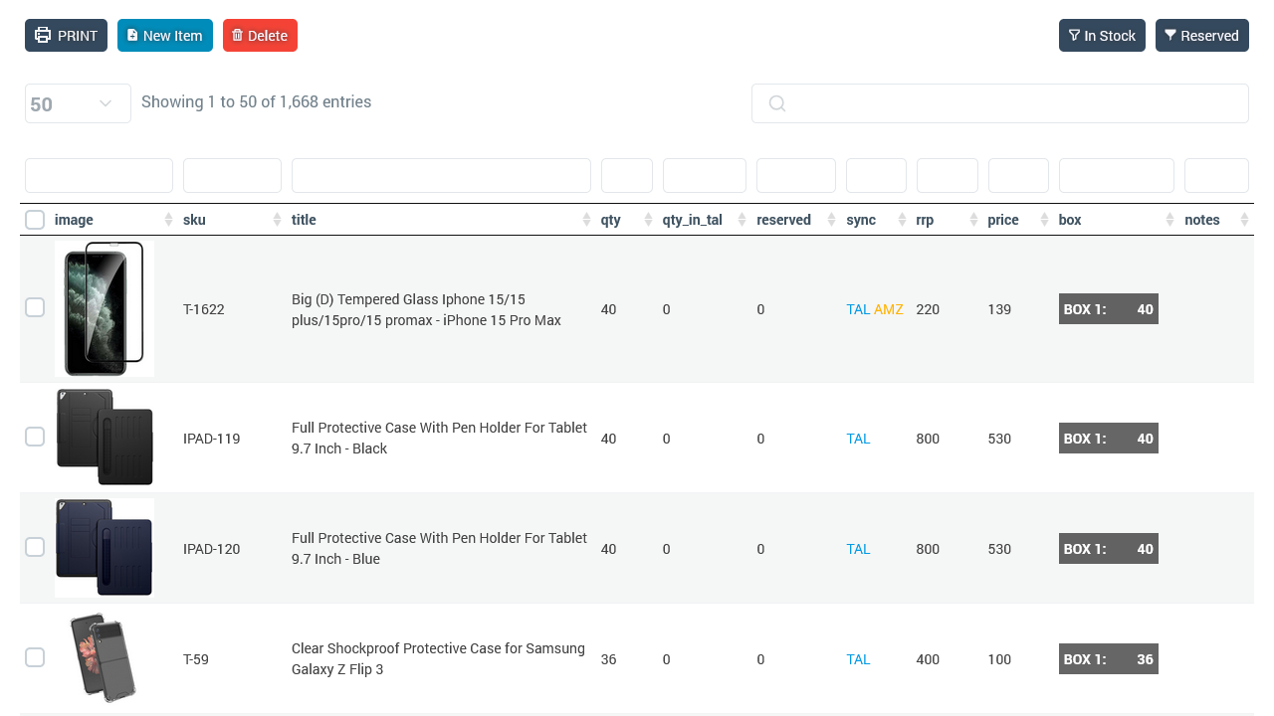
Task: Create a New Item
Action: click(x=164, y=36)
